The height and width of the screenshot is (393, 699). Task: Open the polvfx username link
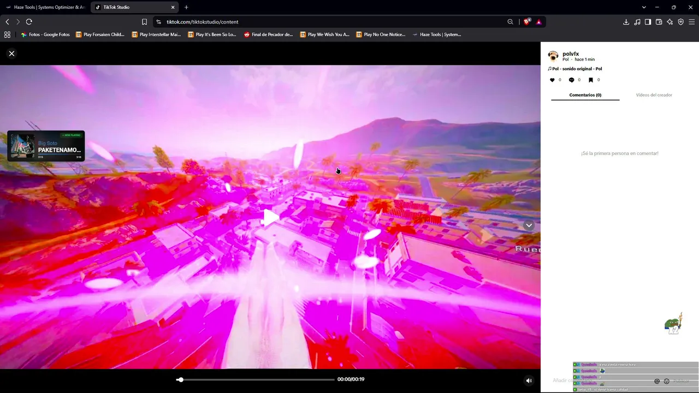pos(571,53)
